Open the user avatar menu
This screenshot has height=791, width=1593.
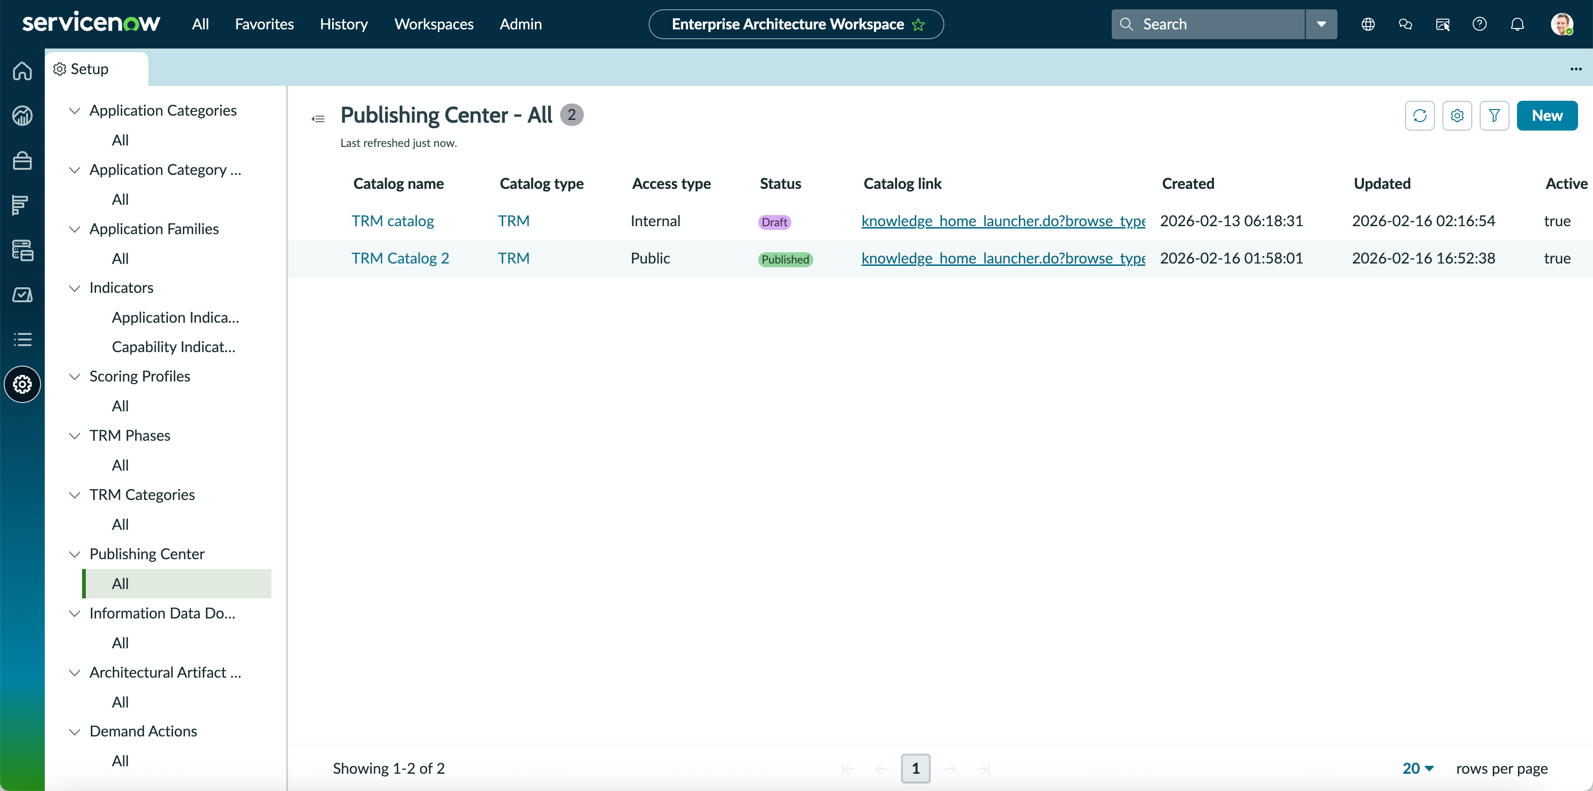(1561, 24)
